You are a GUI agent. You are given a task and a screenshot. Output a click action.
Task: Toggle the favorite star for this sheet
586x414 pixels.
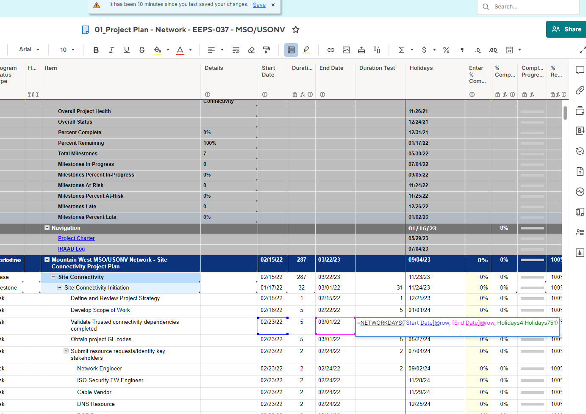tap(296, 30)
